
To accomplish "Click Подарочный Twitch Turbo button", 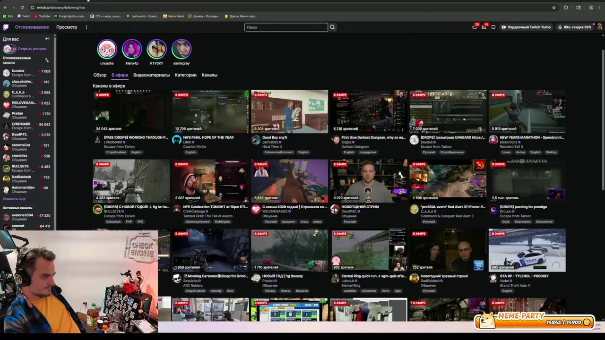I will click(x=526, y=27).
